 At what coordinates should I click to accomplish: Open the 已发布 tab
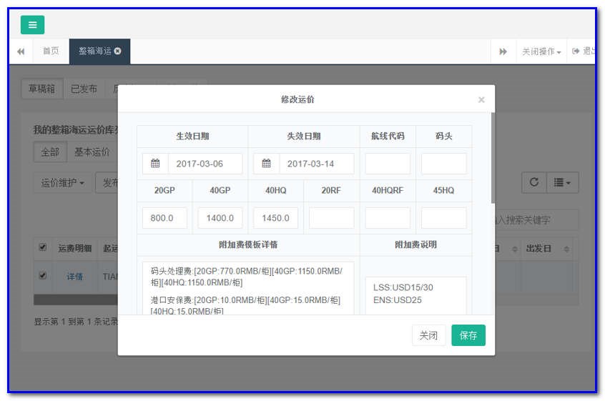point(84,89)
